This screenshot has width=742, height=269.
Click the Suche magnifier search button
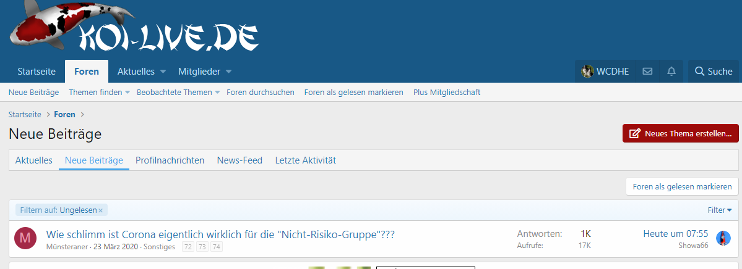coord(714,72)
